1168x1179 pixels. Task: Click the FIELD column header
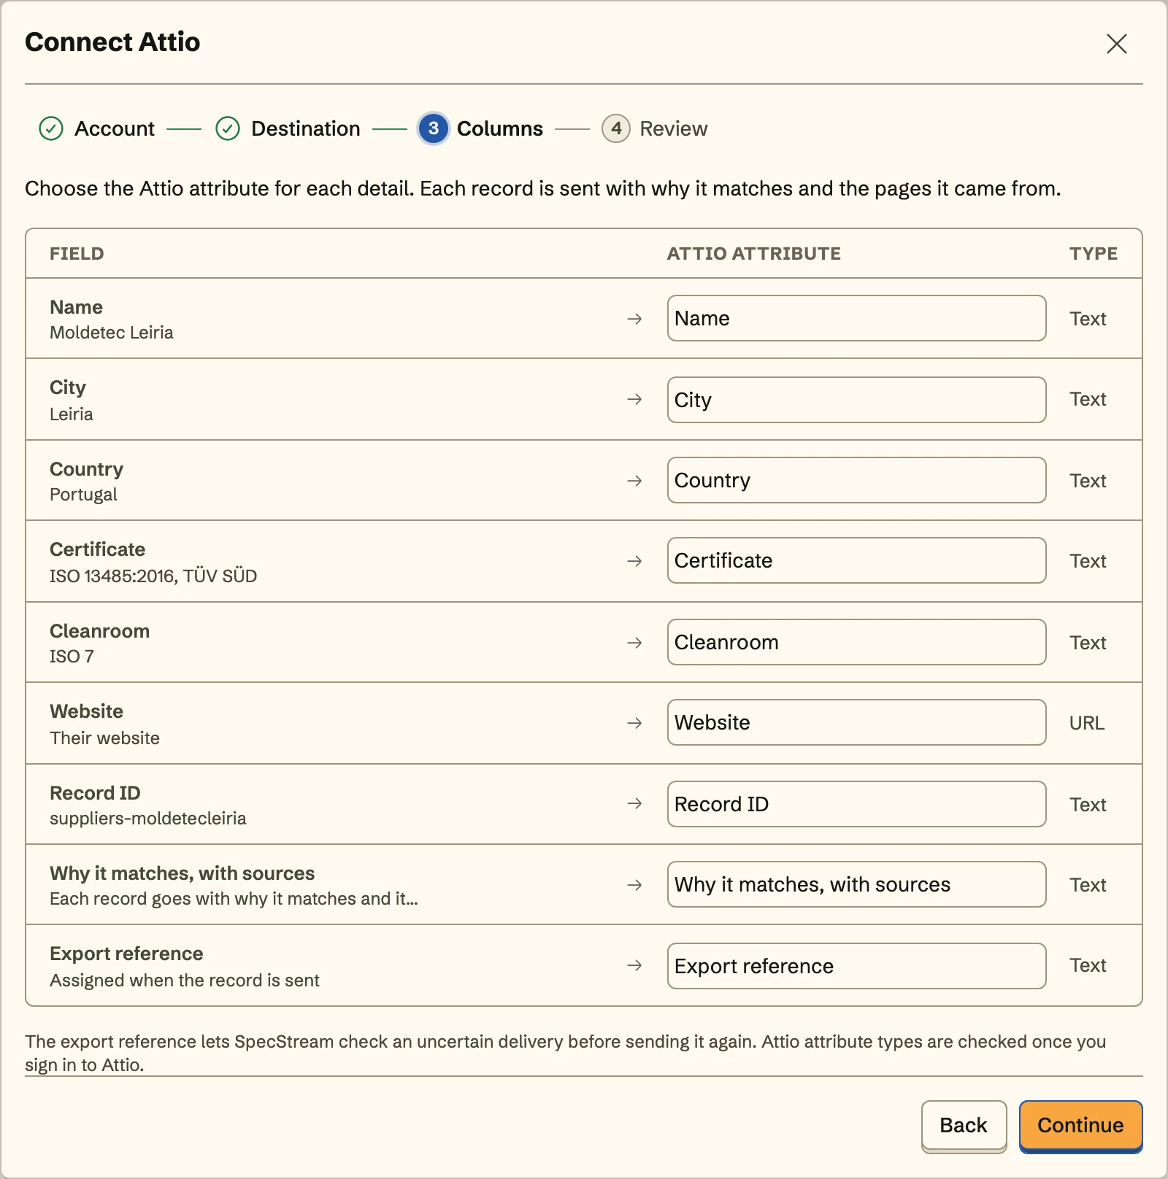[77, 254]
